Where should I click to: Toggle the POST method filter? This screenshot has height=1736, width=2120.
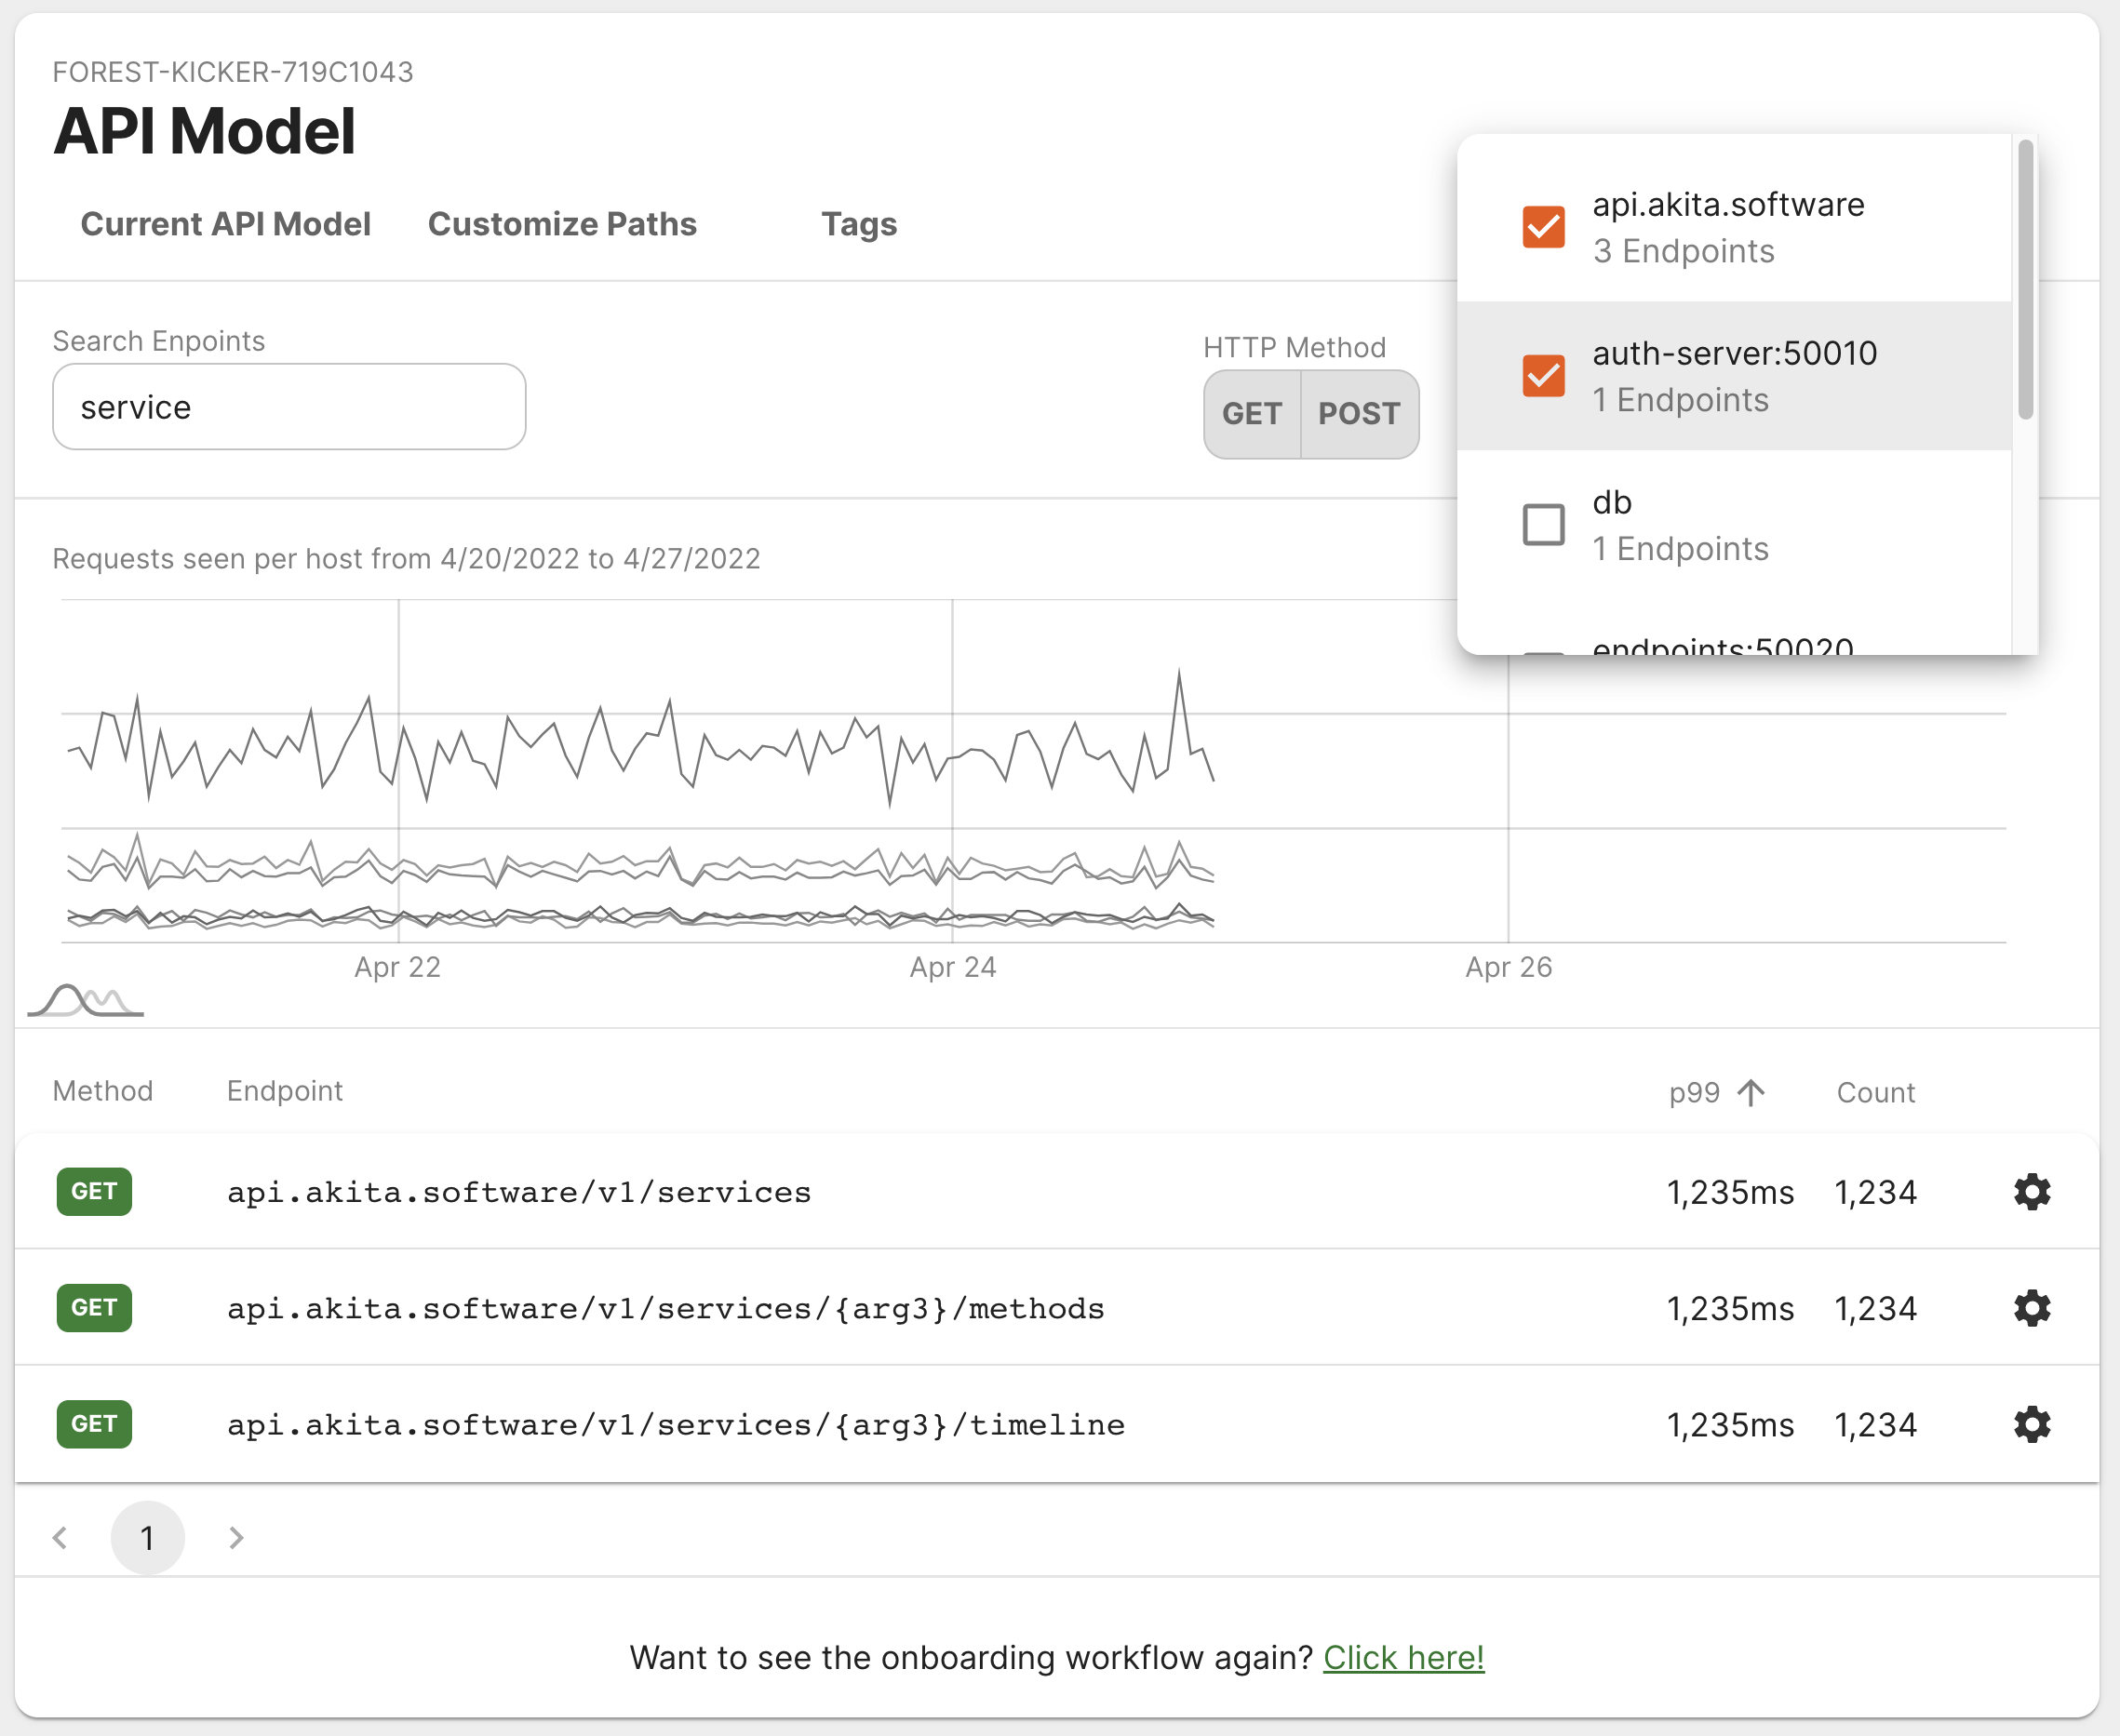coord(1359,414)
